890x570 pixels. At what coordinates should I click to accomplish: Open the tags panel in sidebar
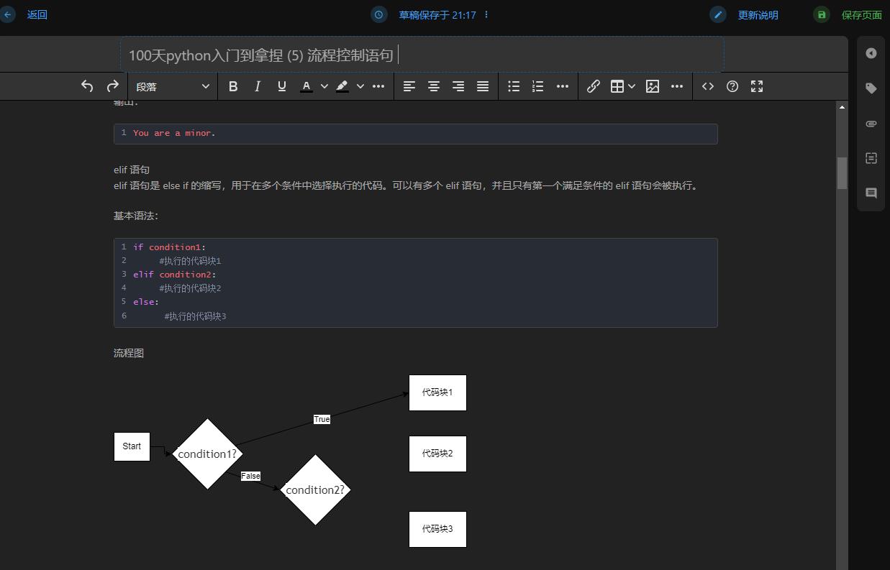pyautogui.click(x=871, y=88)
